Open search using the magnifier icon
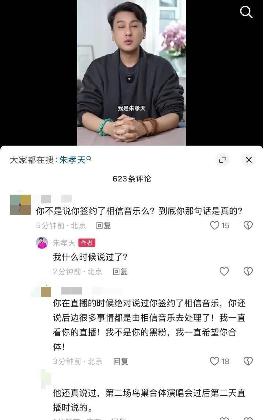The width and height of the screenshot is (263, 420). [x=246, y=12]
